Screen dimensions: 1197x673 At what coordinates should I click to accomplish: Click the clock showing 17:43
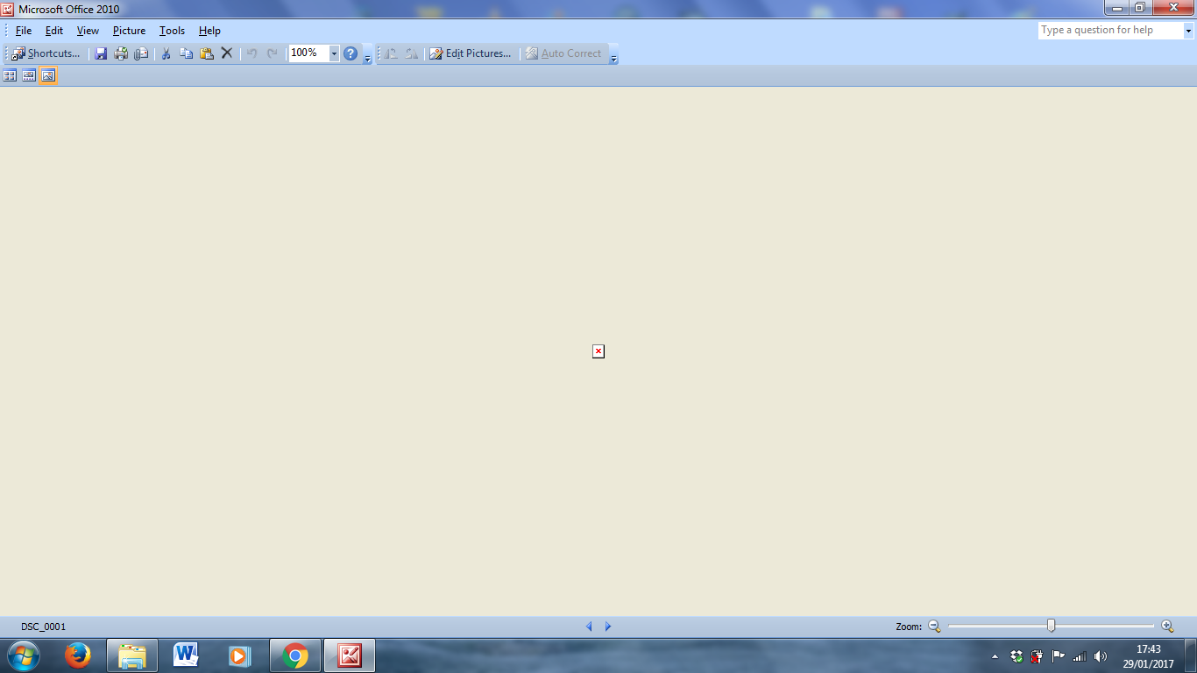[1148, 649]
